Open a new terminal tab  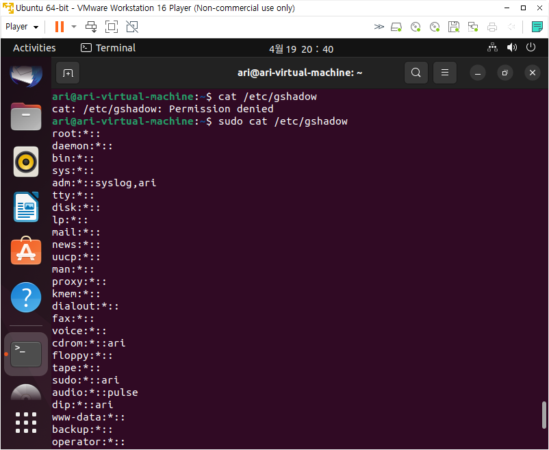pyautogui.click(x=68, y=73)
